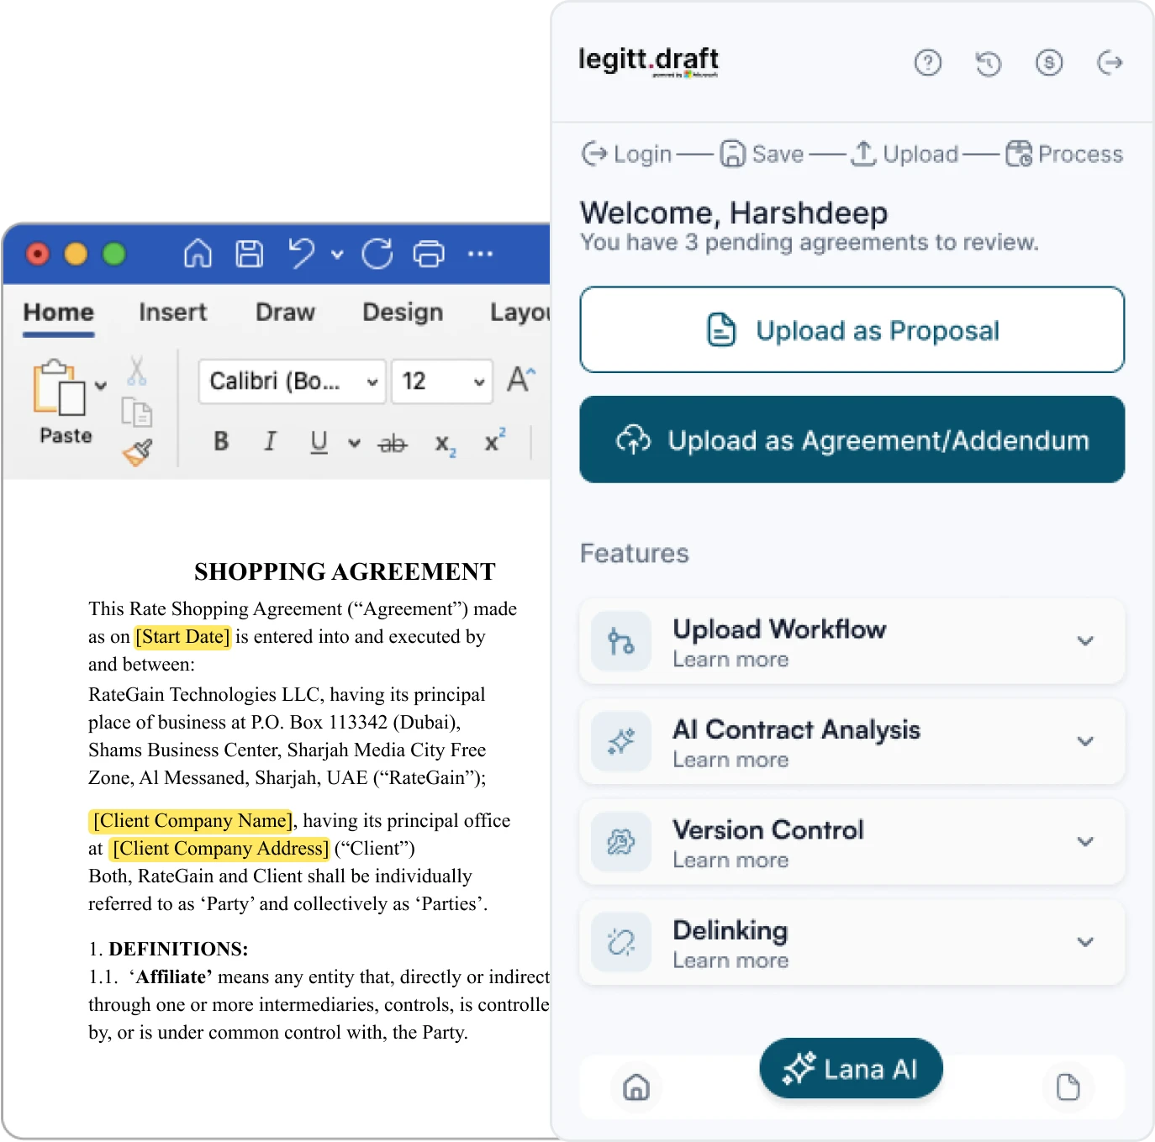This screenshot has width=1155, height=1142.
Task: Switch to the Insert ribbon tab
Action: [172, 313]
